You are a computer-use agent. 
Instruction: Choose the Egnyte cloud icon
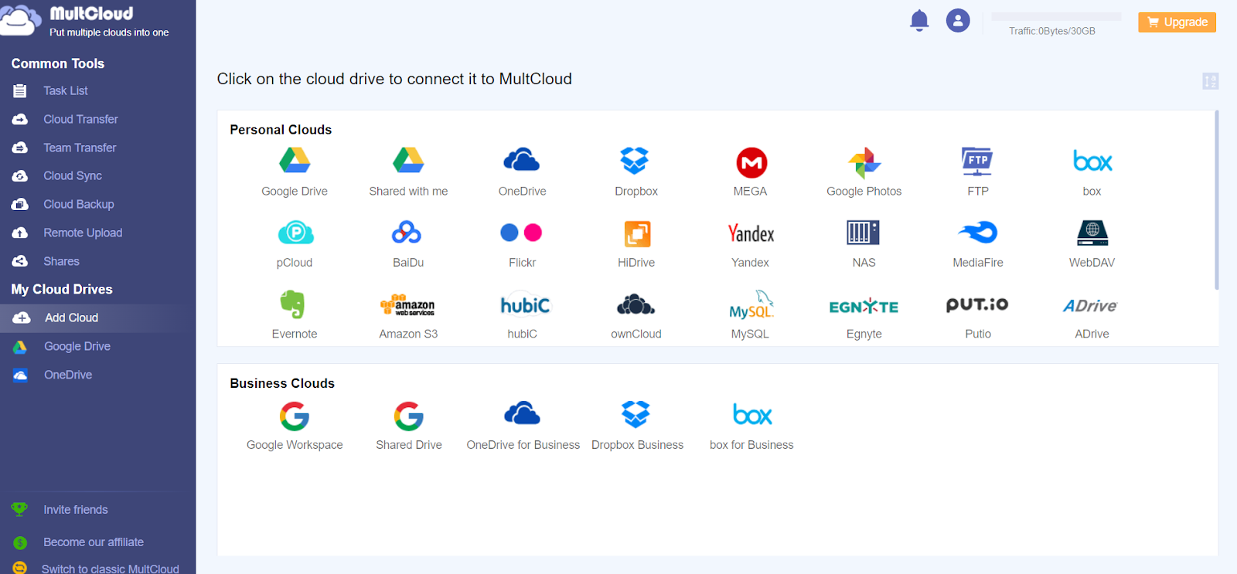(864, 307)
